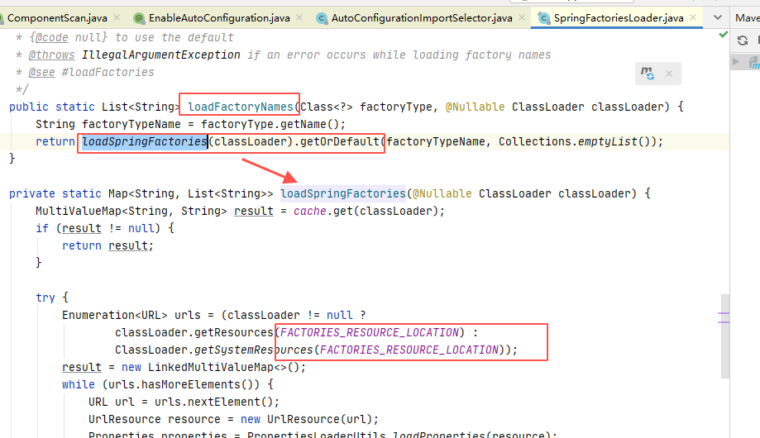
Task: Close the AutoConfigurationImportSelector.java tab
Action: pos(522,17)
